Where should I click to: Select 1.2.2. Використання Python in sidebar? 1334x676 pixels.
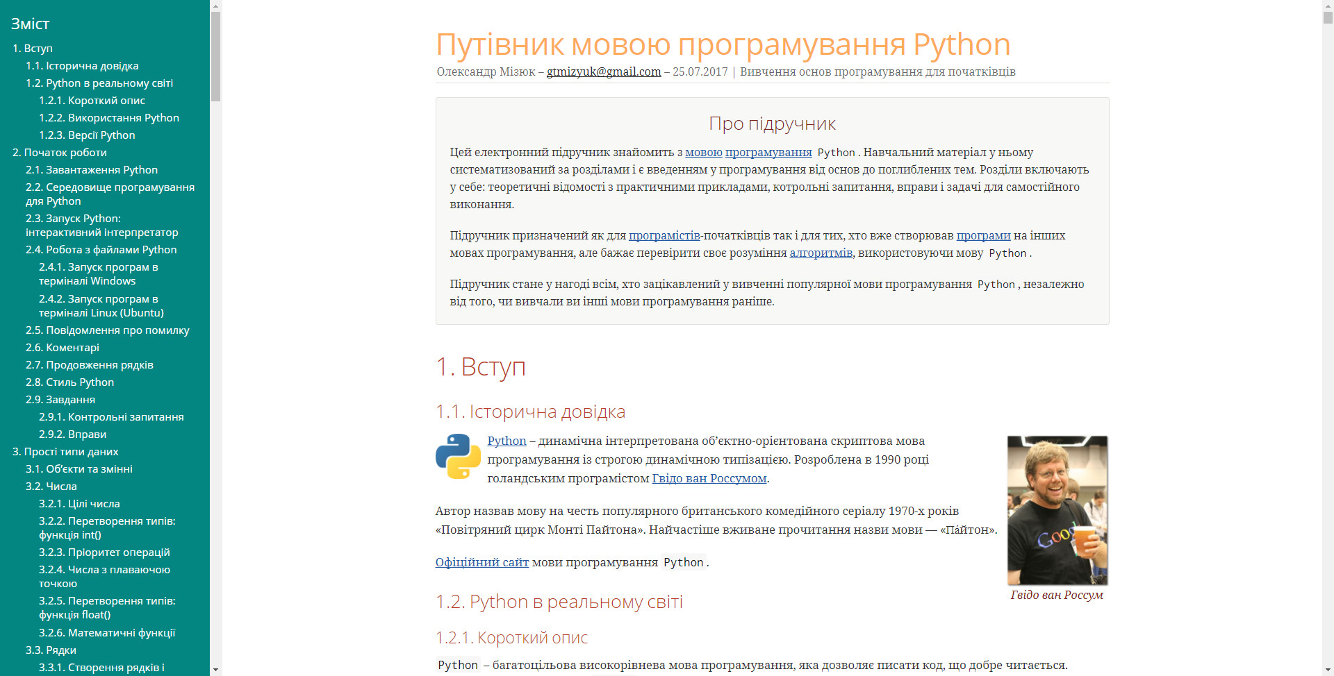[x=109, y=118]
